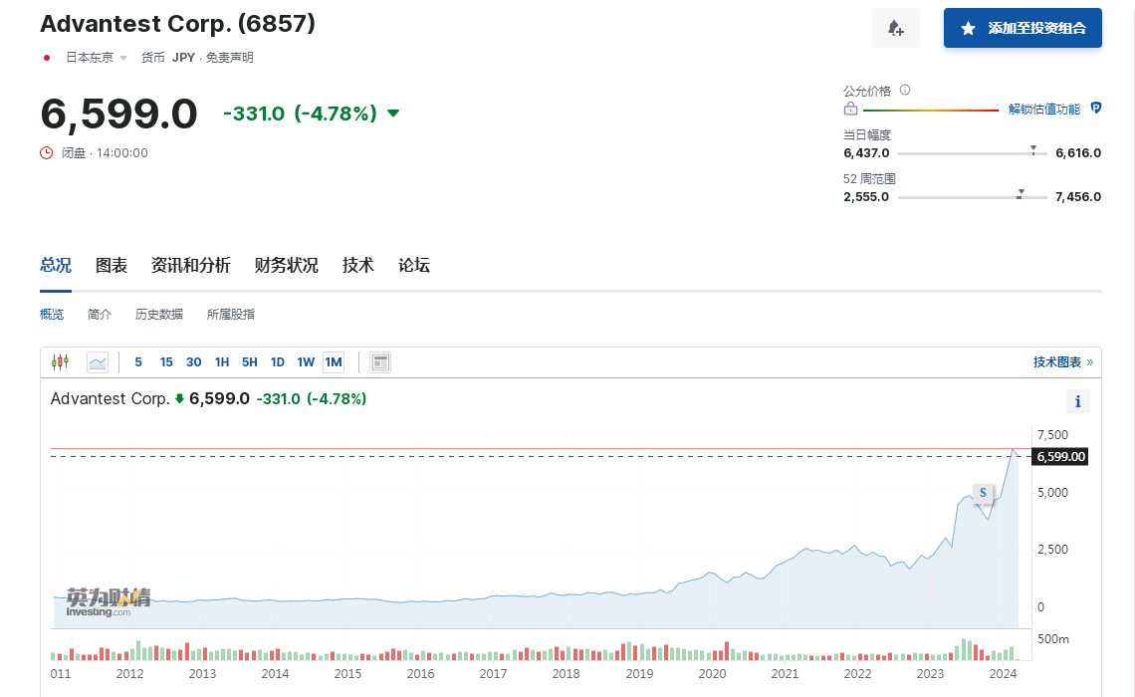Switch chart to candlestick view
This screenshot has height=697, width=1135.
click(61, 362)
